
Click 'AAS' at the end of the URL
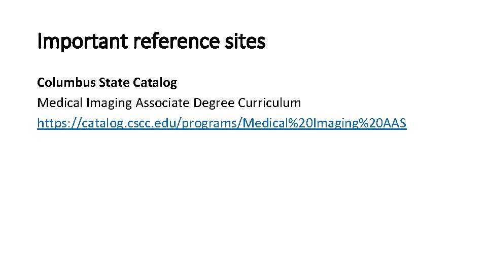click(395, 123)
